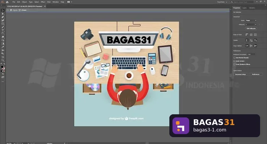Select the Rectangle shape tool
This screenshot has width=267, height=144.
click(x=3, y=24)
